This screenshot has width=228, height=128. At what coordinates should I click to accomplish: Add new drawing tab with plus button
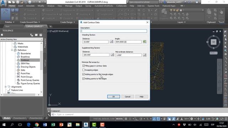click(x=51, y=26)
